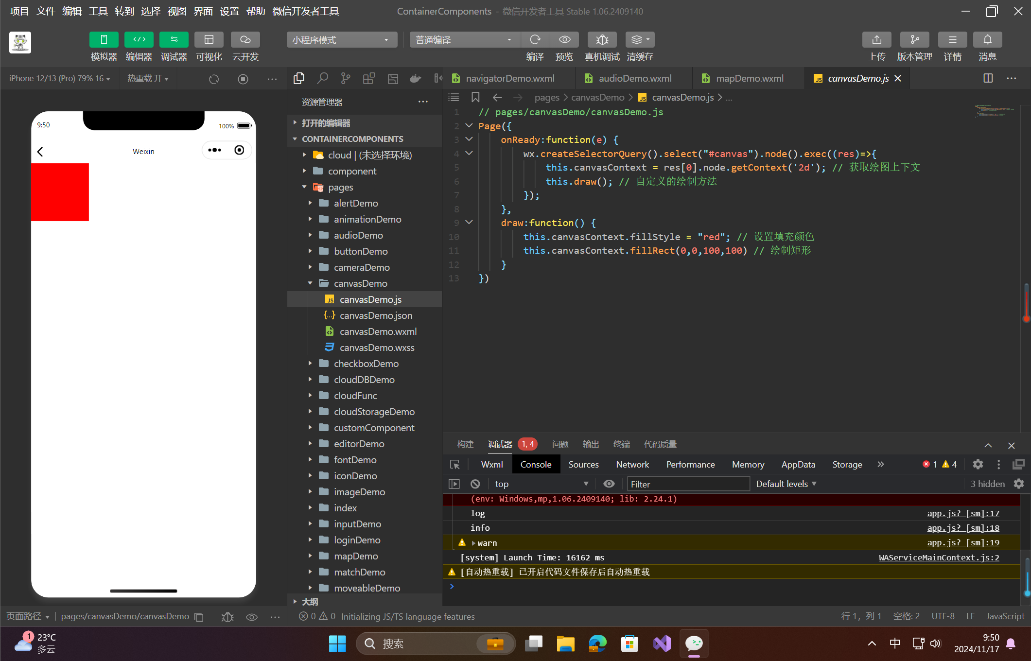
Task: Toggle the console live expression eye
Action: (609, 484)
